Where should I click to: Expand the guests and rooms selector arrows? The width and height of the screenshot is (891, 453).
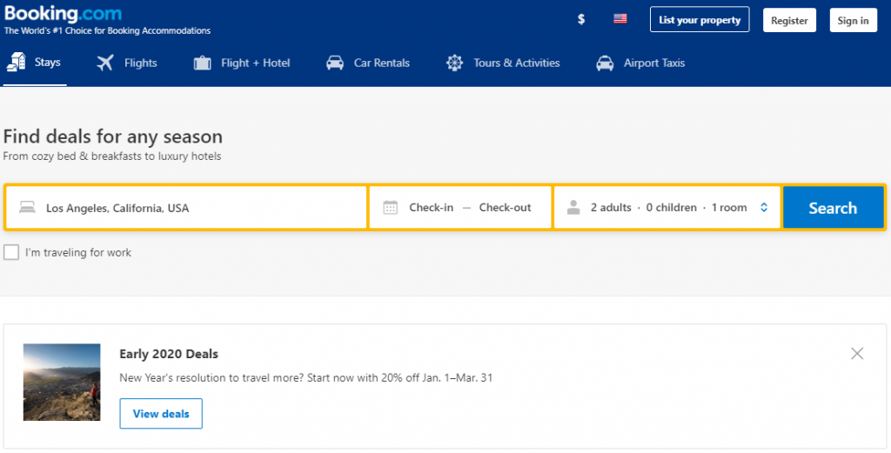click(x=764, y=208)
